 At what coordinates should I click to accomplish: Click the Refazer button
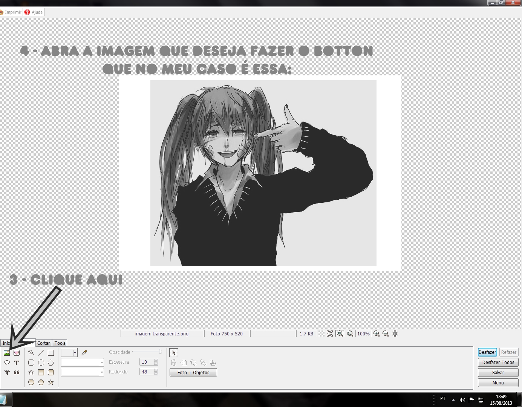[x=509, y=352]
